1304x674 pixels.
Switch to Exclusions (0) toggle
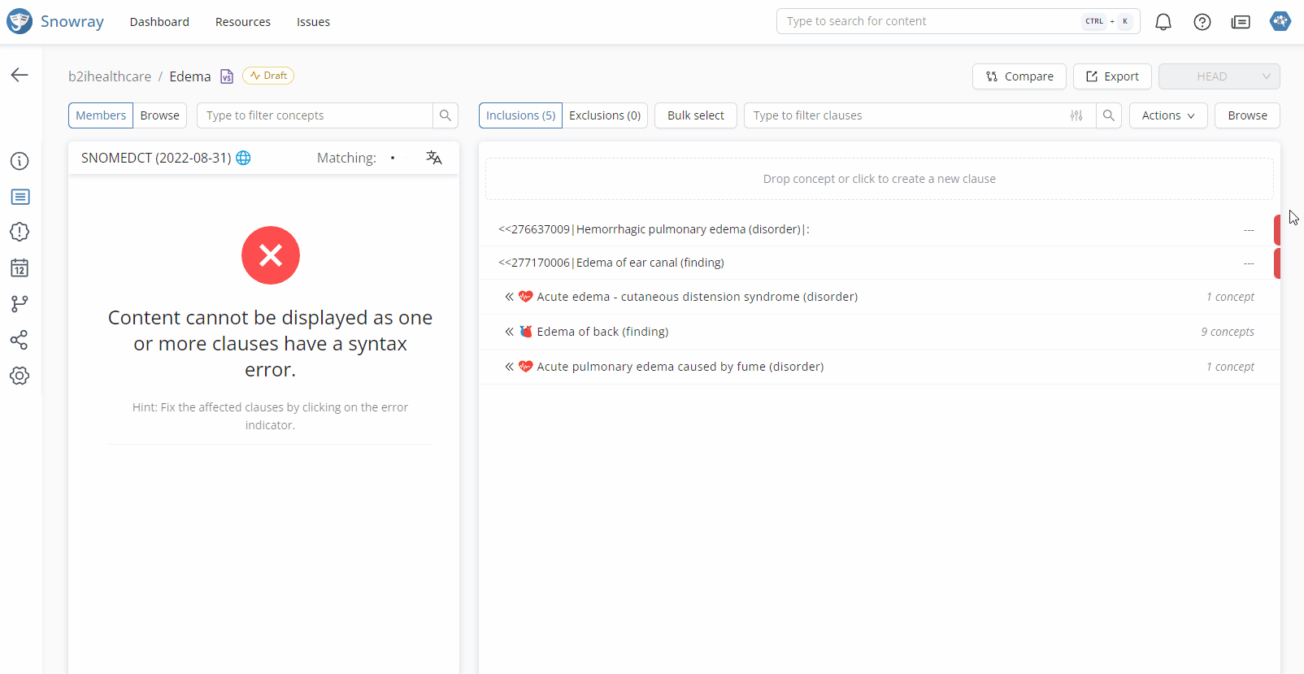(x=605, y=115)
